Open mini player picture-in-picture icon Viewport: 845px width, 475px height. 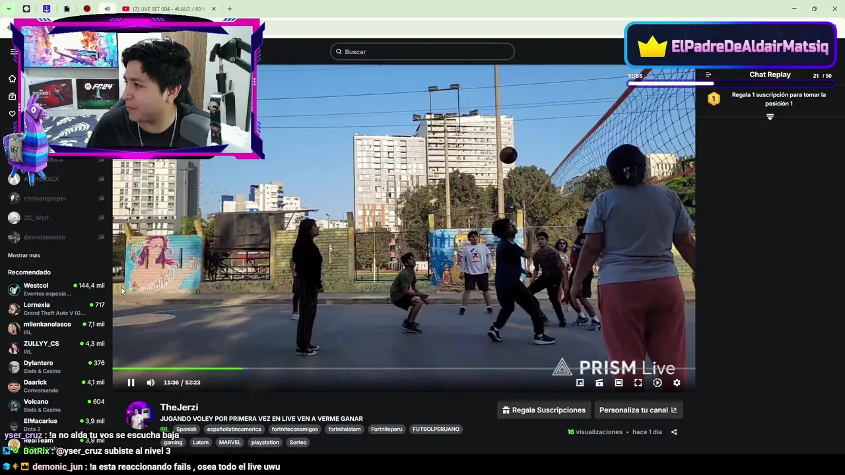[x=580, y=383]
